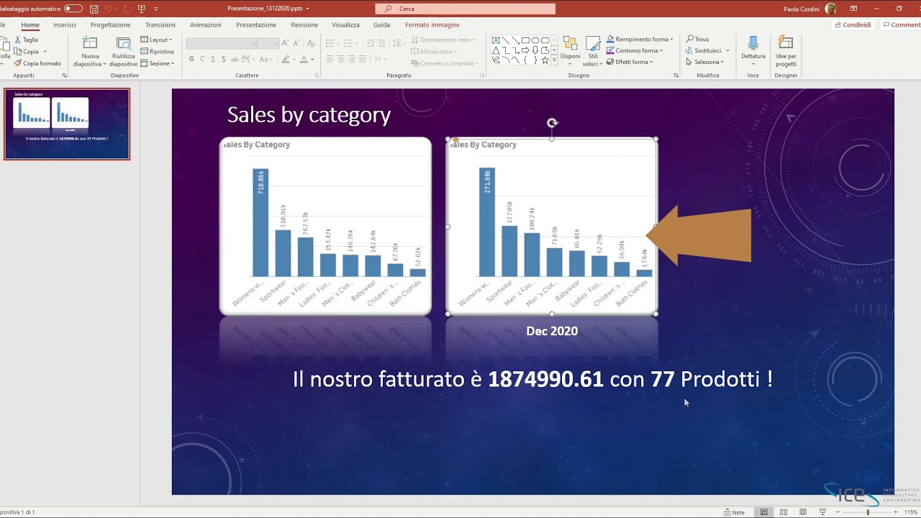This screenshot has height=518, width=921.
Task: Switch to reading view icon
Action: click(803, 512)
